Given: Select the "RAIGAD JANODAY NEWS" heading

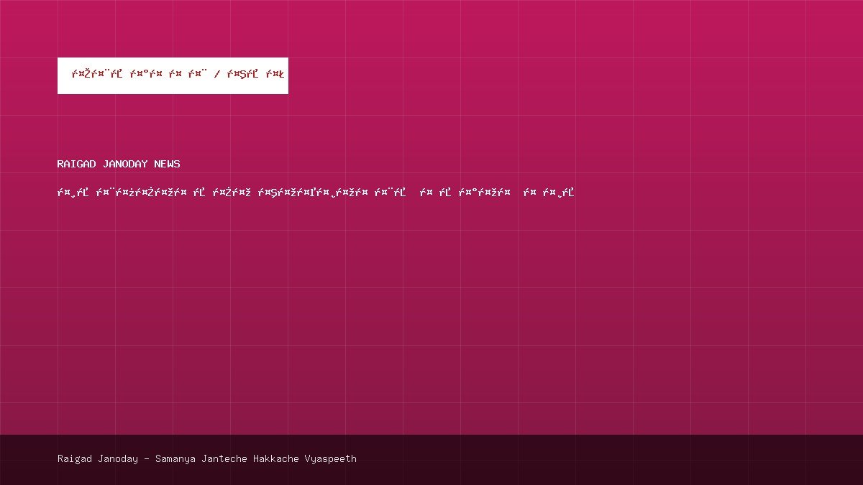Looking at the screenshot, I should 119,164.
